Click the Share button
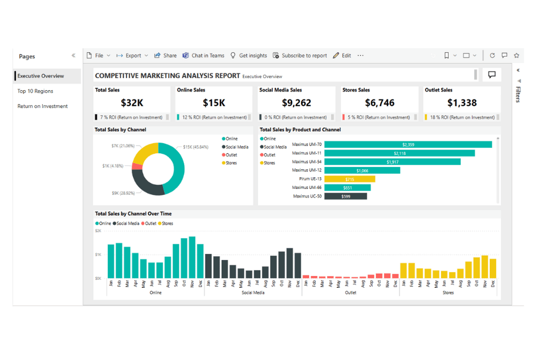 point(166,56)
